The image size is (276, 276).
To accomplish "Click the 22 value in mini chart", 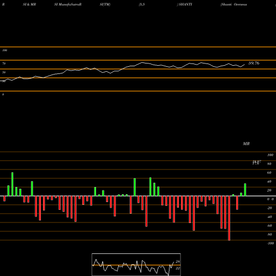I will coord(178,268).
